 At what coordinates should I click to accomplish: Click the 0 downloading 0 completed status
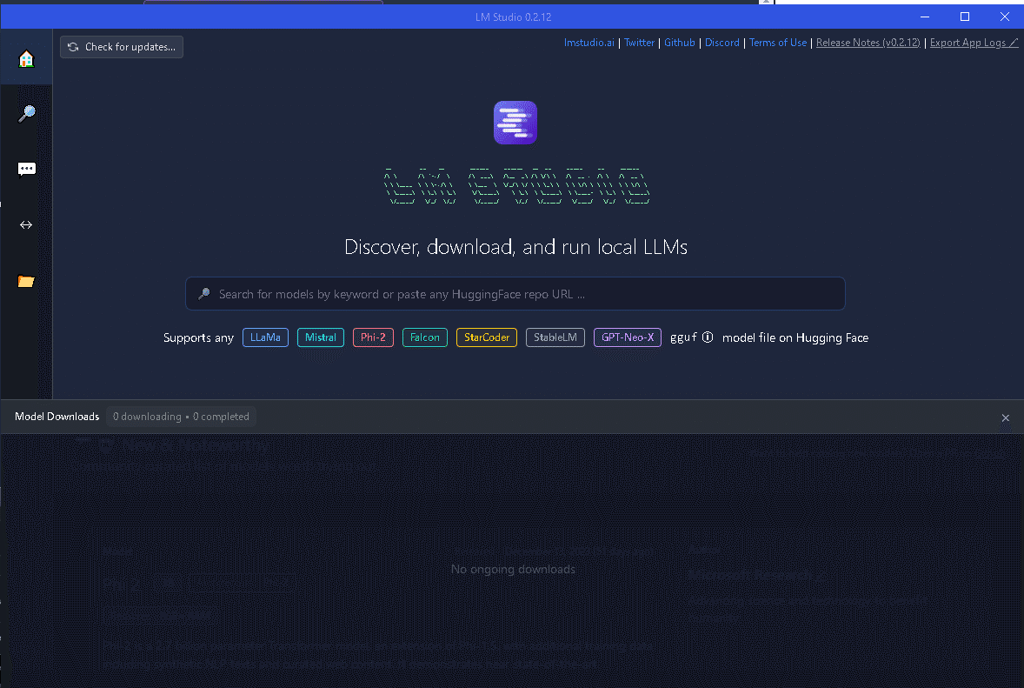[181, 417]
